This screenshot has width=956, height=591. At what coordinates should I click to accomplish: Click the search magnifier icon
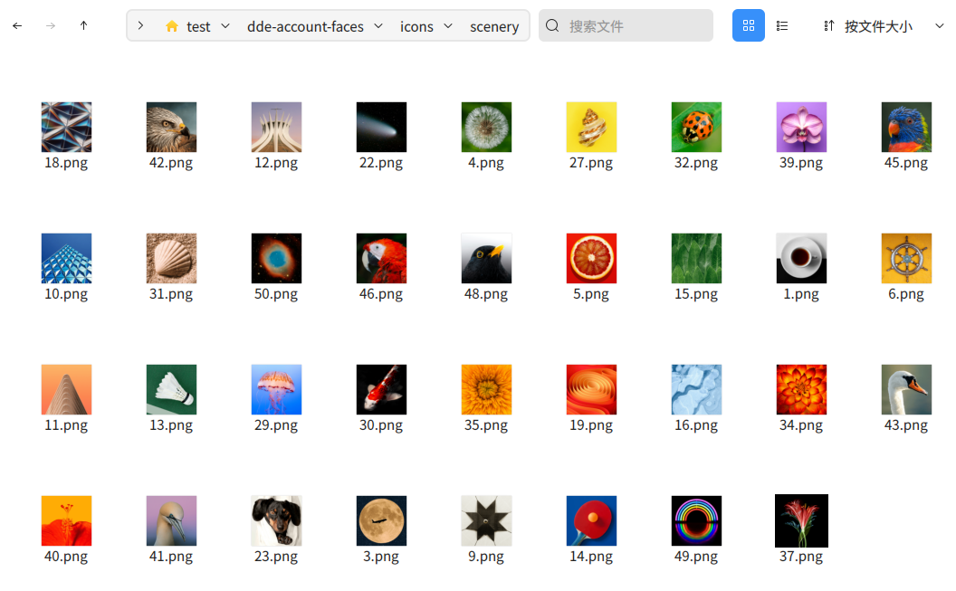tap(552, 25)
